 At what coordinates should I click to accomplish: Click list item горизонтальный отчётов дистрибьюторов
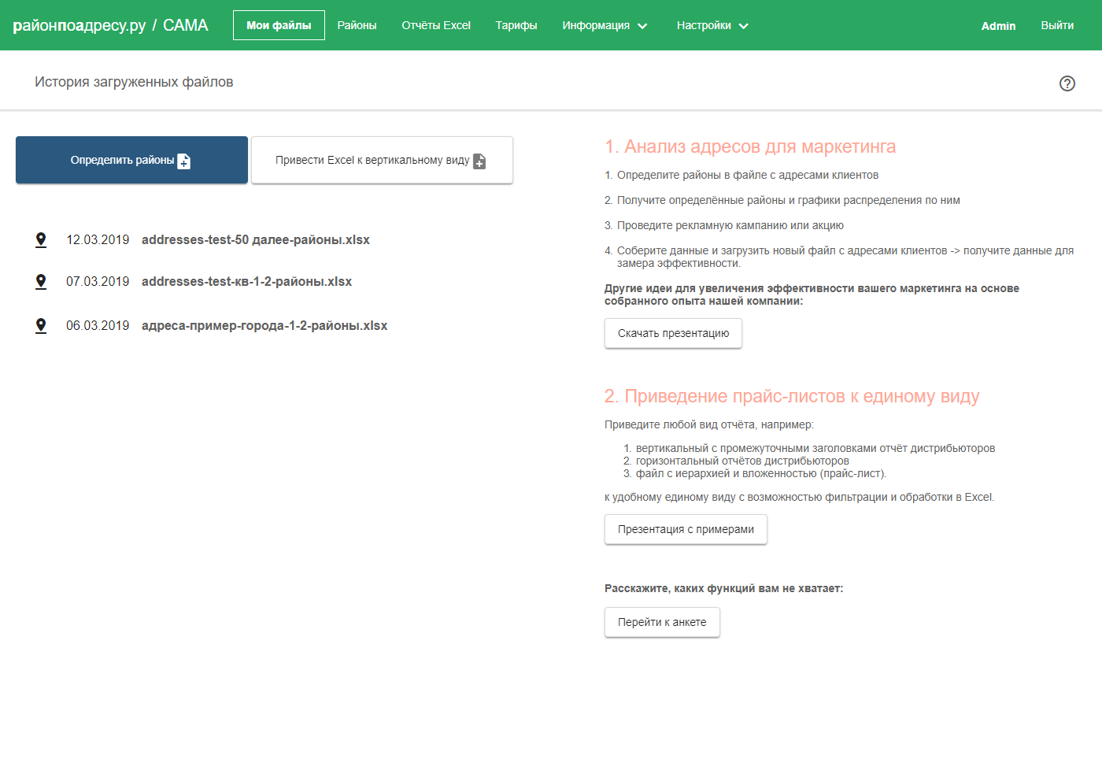pos(742,461)
